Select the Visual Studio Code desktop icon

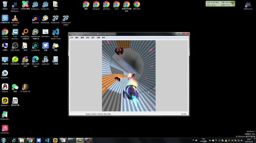coord(56,34)
